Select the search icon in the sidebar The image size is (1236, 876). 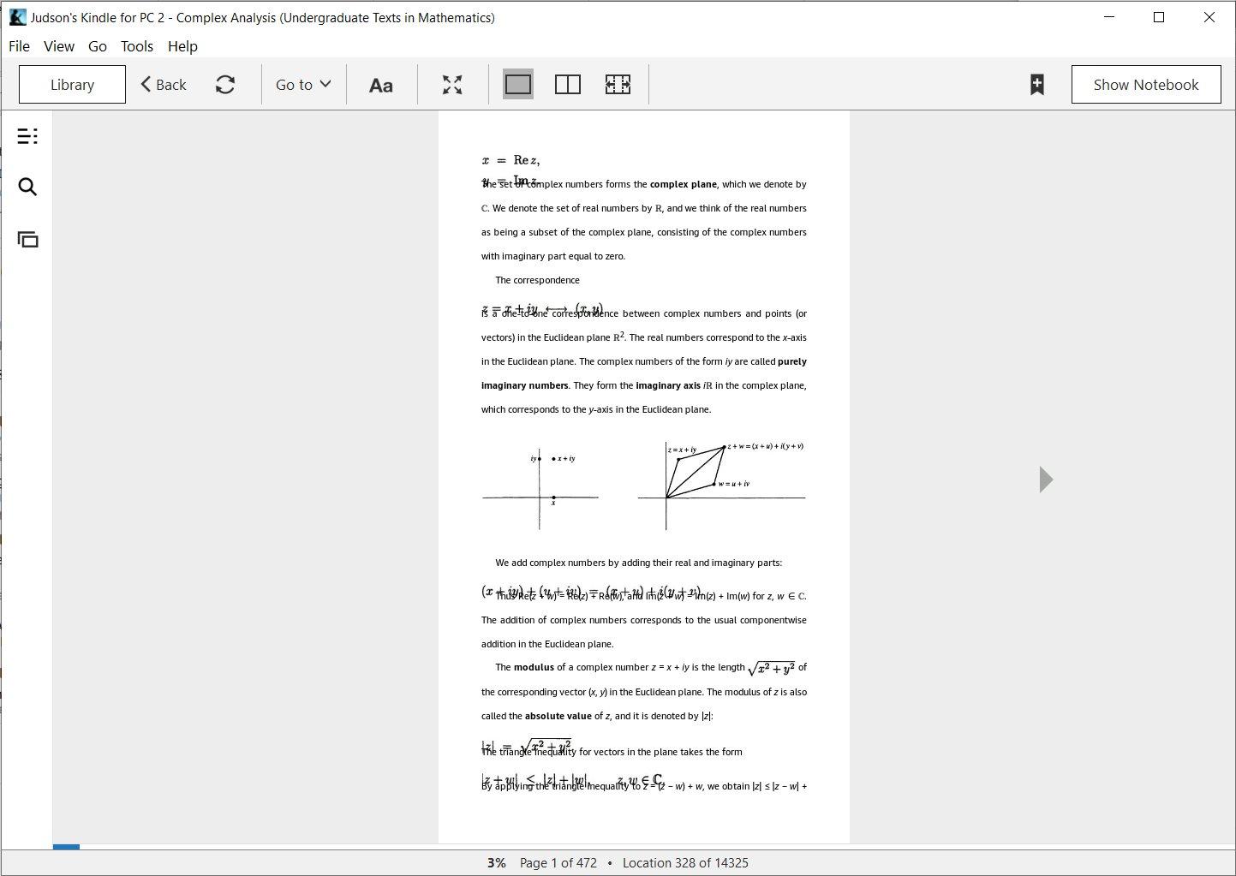point(27,186)
